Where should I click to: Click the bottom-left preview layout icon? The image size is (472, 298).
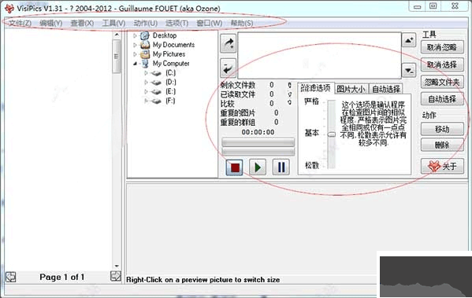pos(11,277)
